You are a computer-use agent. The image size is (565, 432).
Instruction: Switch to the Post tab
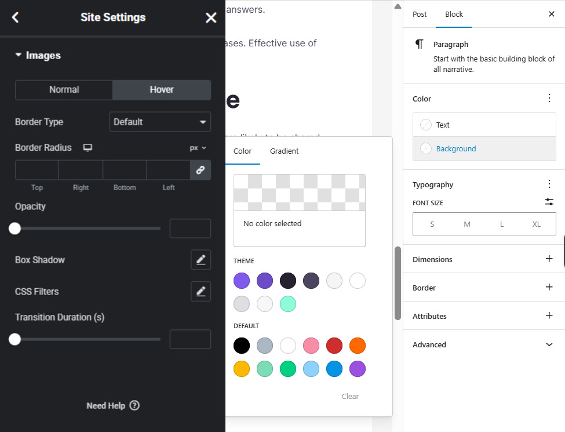pyautogui.click(x=420, y=14)
